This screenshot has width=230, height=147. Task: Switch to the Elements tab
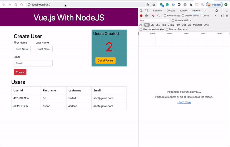click(158, 11)
